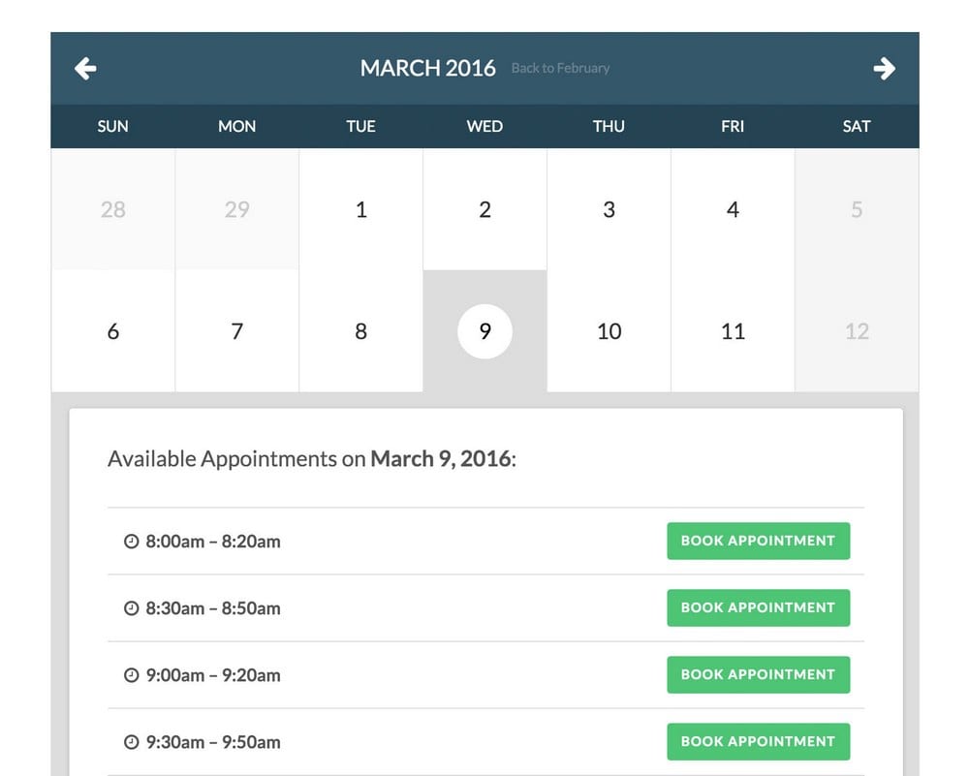Click the SUN column header
The height and width of the screenshot is (776, 969).
click(x=113, y=127)
